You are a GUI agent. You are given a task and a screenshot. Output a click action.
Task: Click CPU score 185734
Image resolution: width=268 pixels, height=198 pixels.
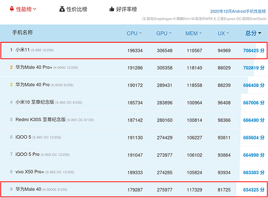pos(135,103)
